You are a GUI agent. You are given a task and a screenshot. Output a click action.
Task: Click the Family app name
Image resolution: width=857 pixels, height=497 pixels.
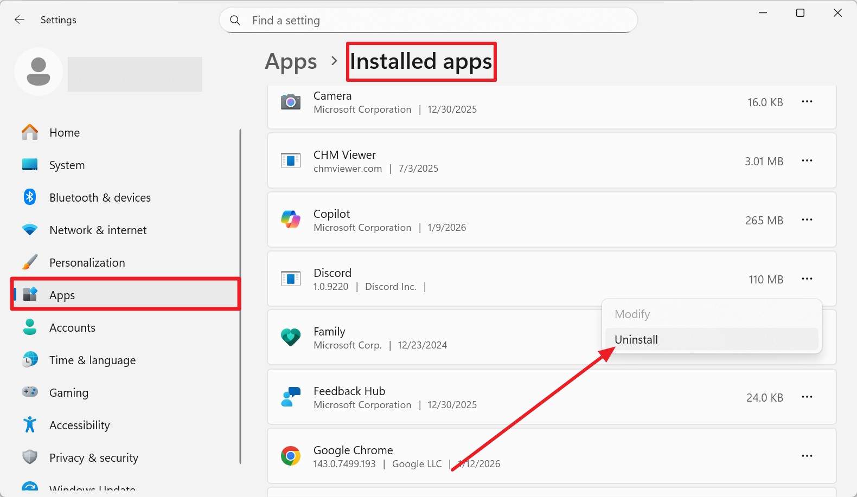click(x=329, y=331)
